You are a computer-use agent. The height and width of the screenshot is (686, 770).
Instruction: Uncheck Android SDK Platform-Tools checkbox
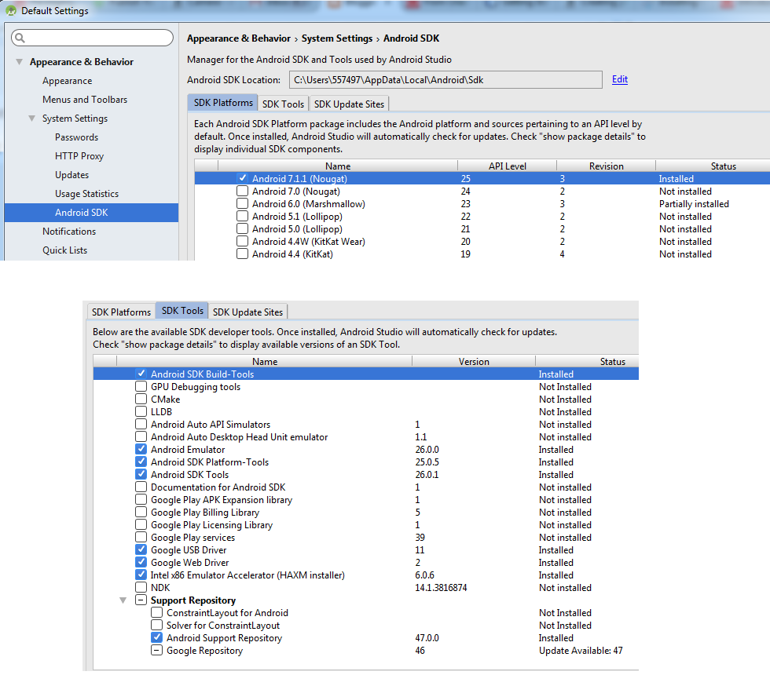141,462
